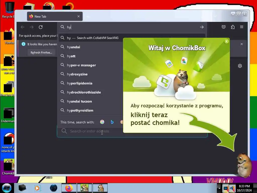Open the Extensions puzzle icon
The image size is (257, 193).
click(x=233, y=27)
